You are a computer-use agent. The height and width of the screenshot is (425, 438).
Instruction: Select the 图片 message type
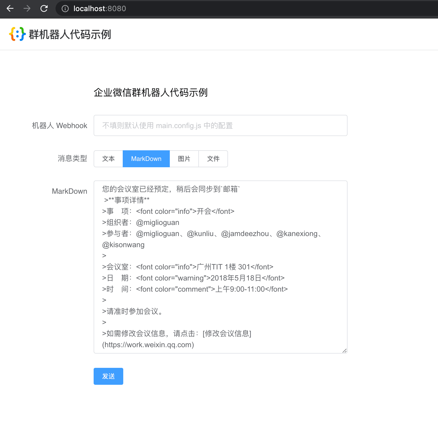pos(184,159)
